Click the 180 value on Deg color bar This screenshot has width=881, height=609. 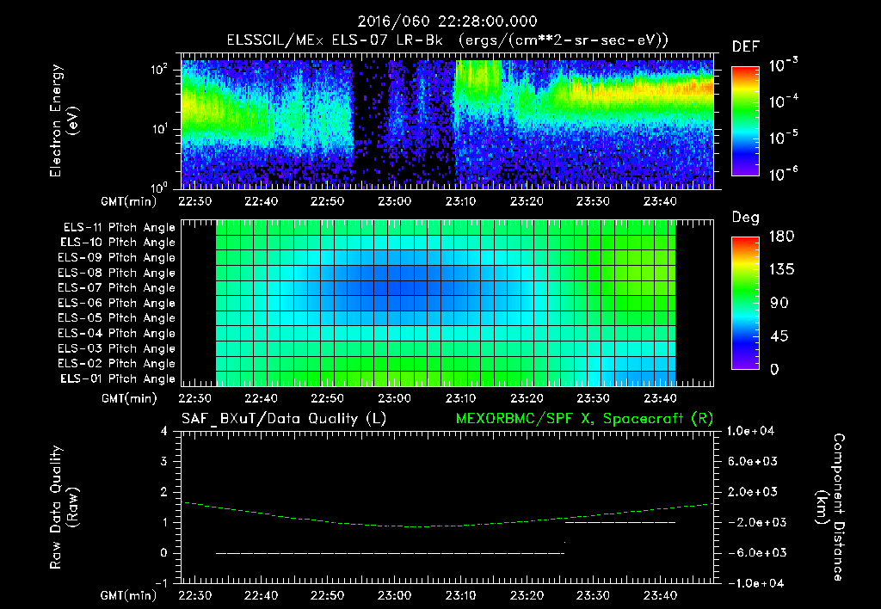[781, 237]
